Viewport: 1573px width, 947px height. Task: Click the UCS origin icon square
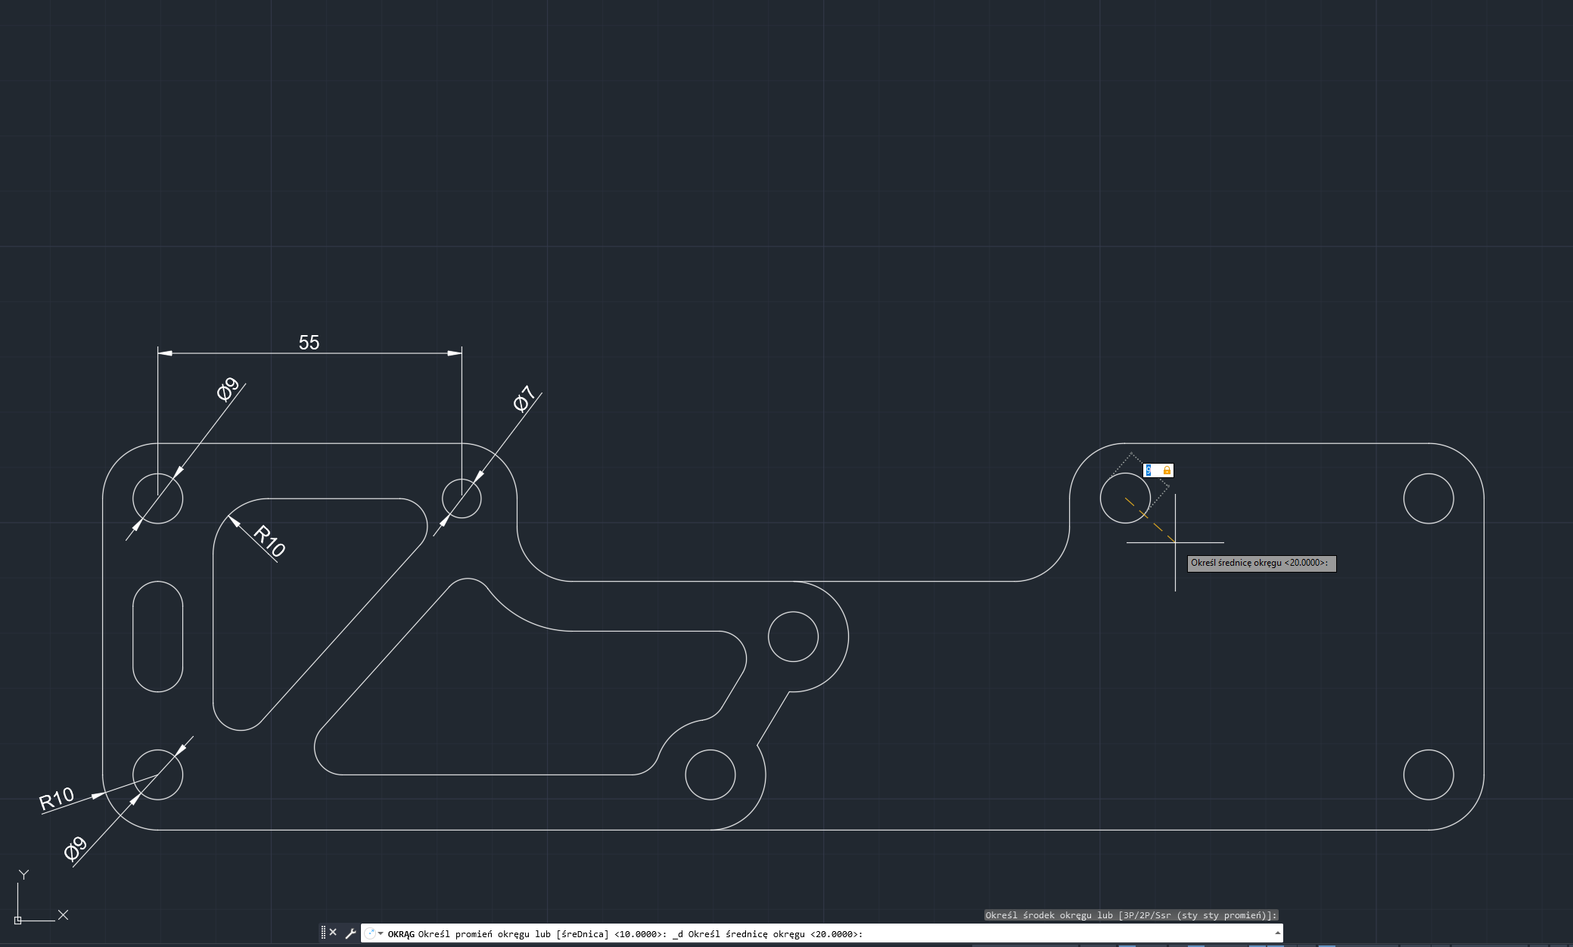(x=18, y=920)
